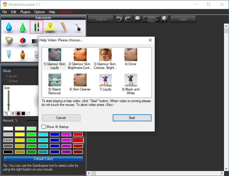Select the orange bottle Glamour Skin tool
Image resolution: width=229 pixels, height=176 pixels.
(23, 55)
